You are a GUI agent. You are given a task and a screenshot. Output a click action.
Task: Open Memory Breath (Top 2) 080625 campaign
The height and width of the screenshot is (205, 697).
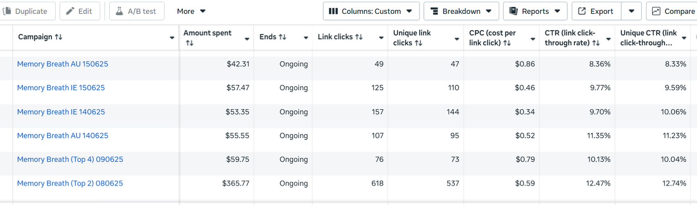tap(70, 183)
